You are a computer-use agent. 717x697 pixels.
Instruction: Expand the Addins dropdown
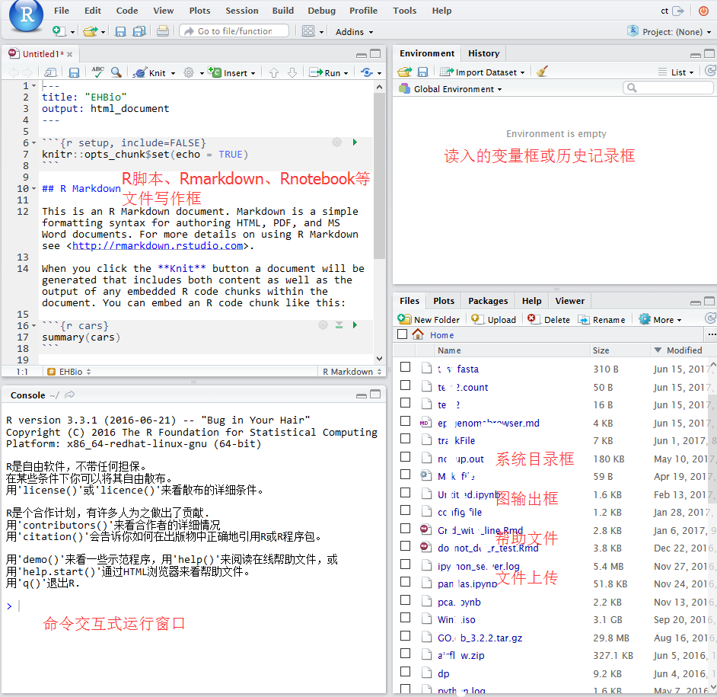point(355,31)
